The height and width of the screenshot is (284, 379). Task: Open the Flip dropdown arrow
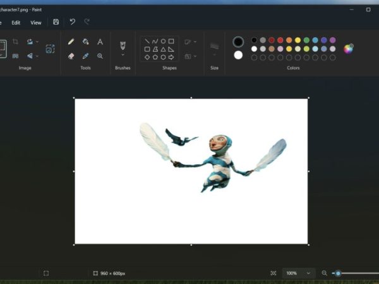point(37,56)
